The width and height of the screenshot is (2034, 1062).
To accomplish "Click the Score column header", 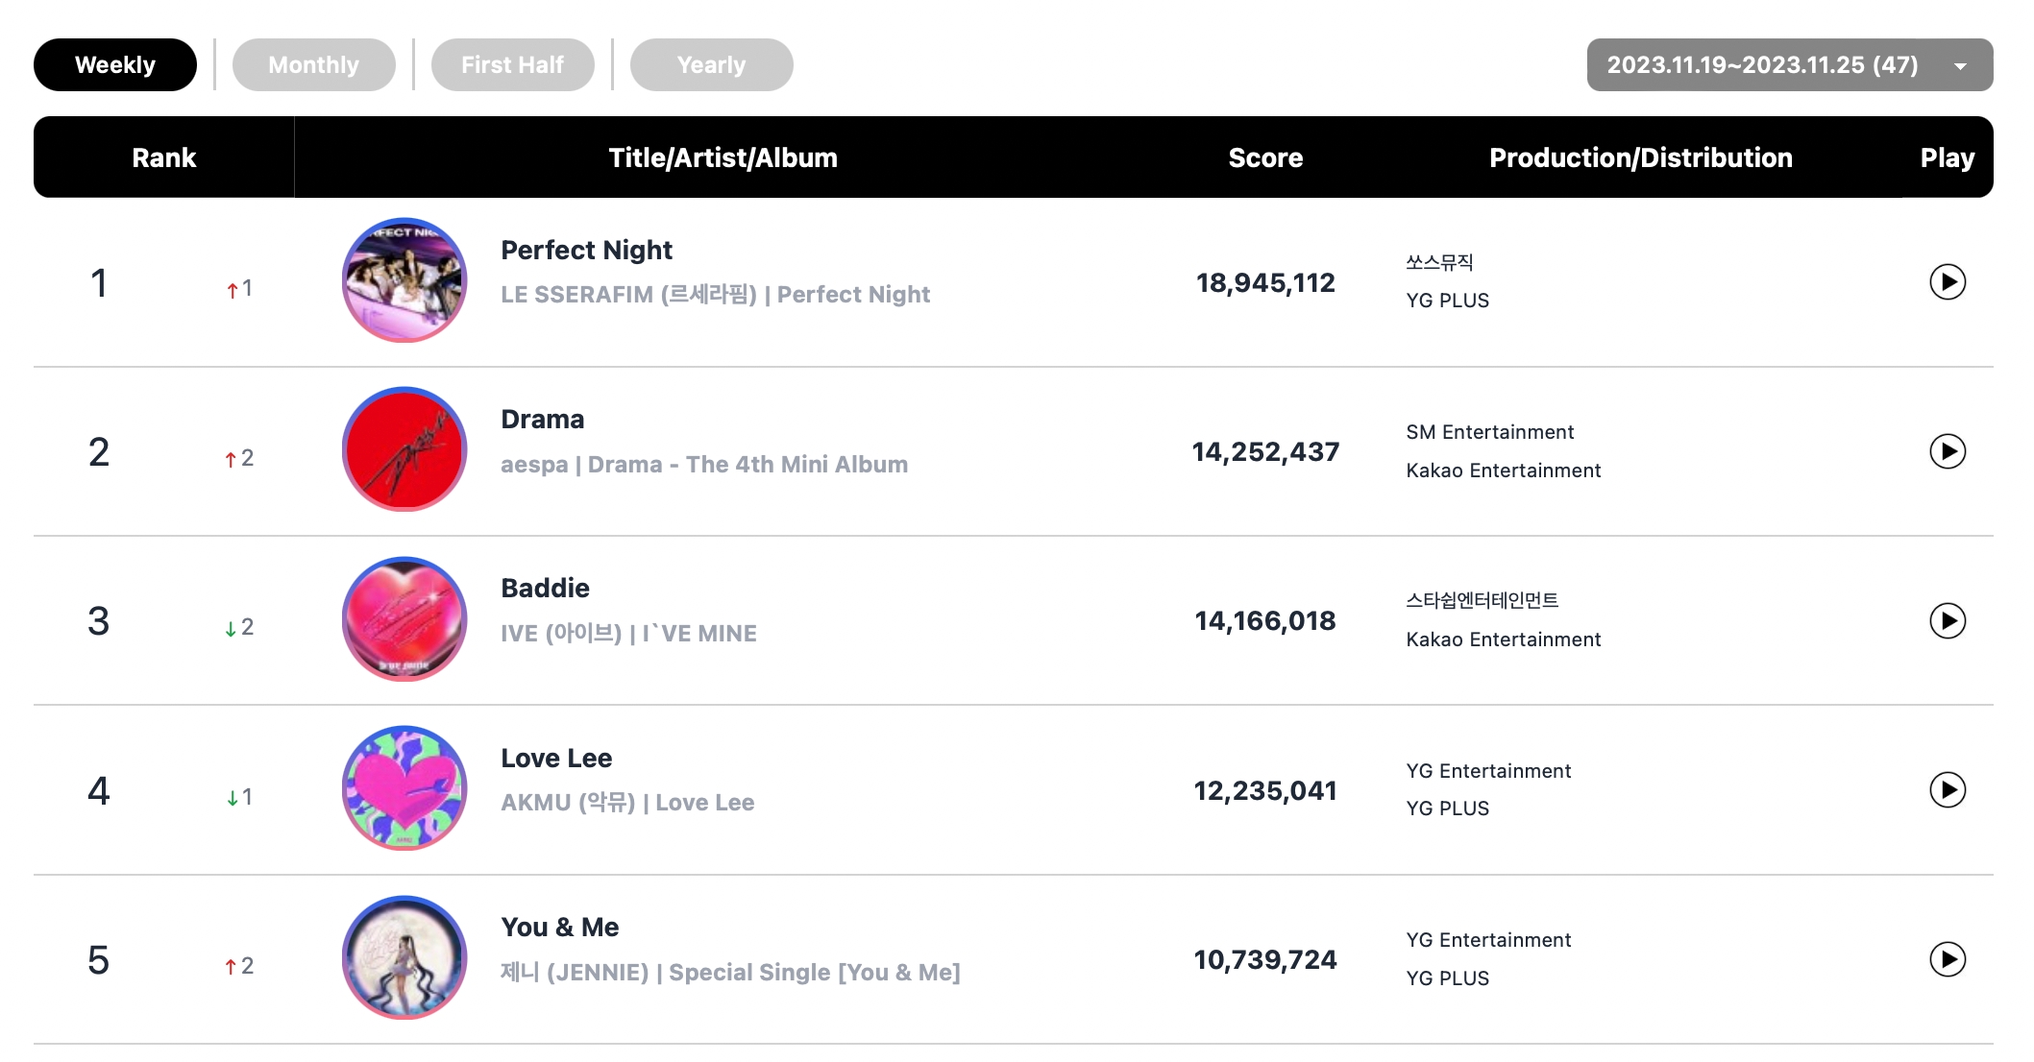I will pos(1264,157).
